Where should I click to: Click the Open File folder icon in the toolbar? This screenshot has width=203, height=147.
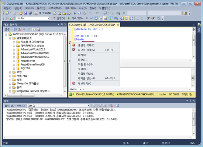pos(21,13)
